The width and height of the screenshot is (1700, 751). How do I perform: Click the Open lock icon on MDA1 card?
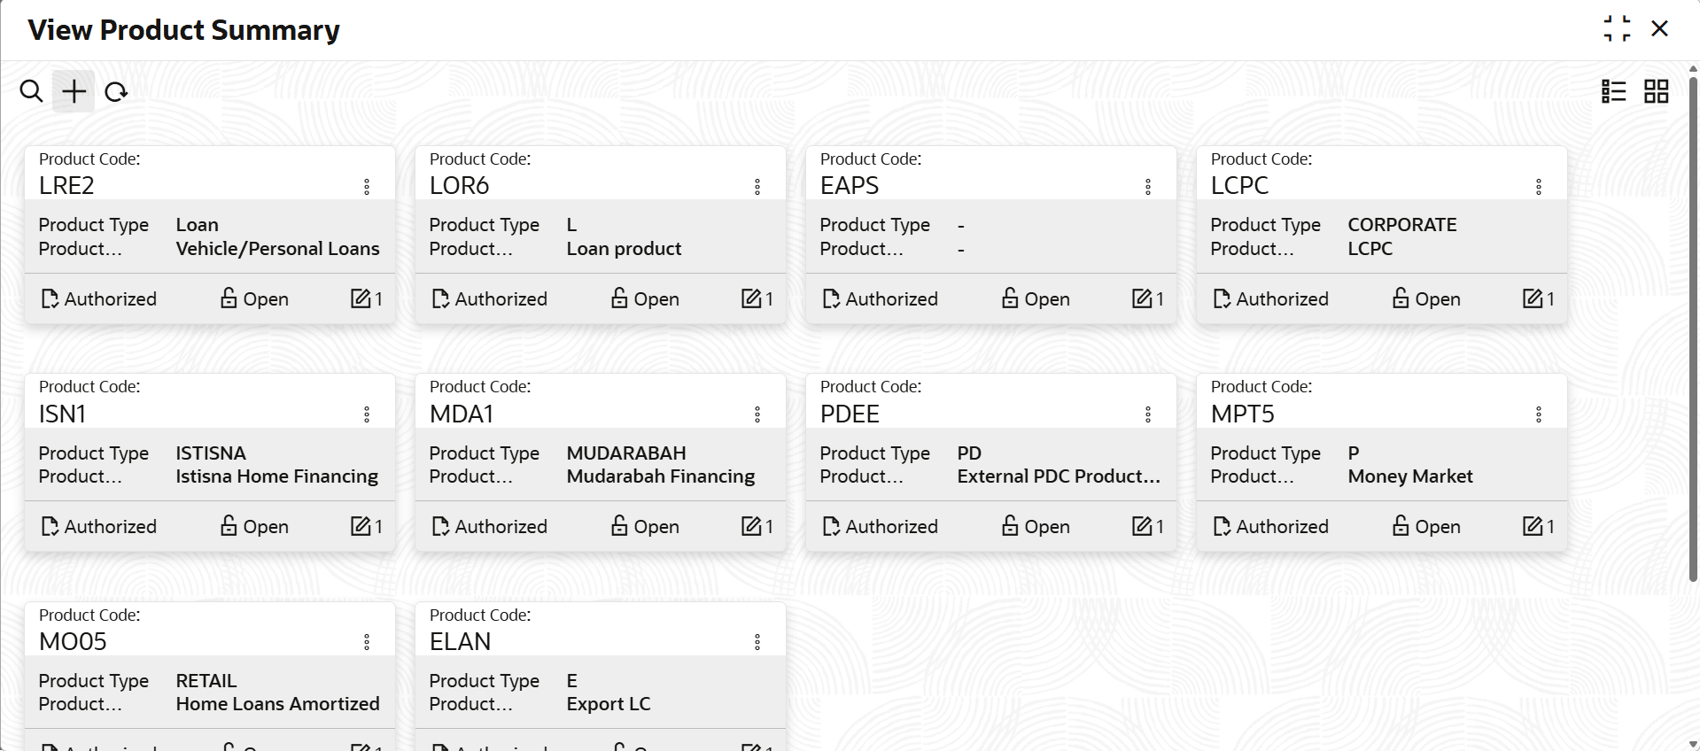pos(619,526)
